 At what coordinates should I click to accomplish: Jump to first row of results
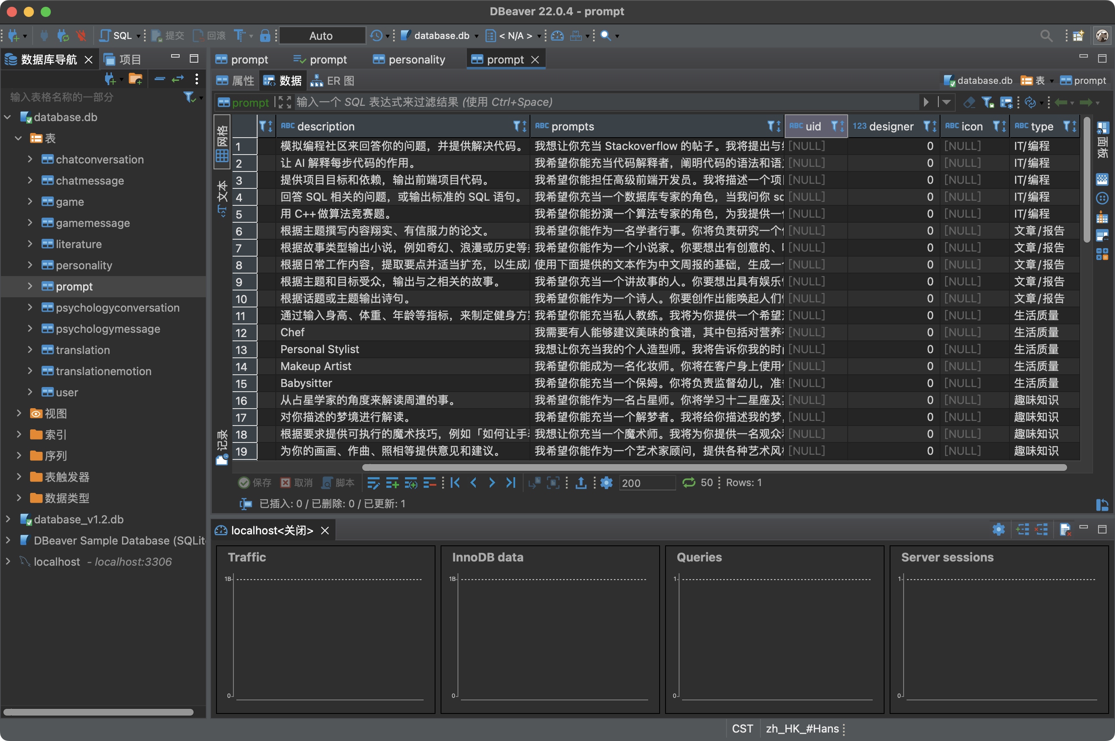pyautogui.click(x=455, y=483)
